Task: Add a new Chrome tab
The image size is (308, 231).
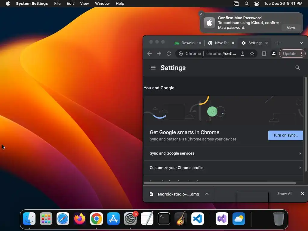Action: [278, 43]
